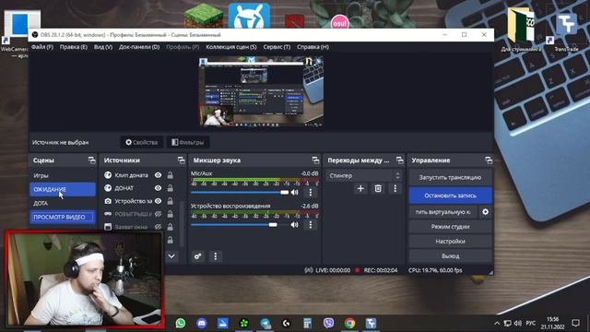Lock the ДОНАТ source

click(x=170, y=188)
